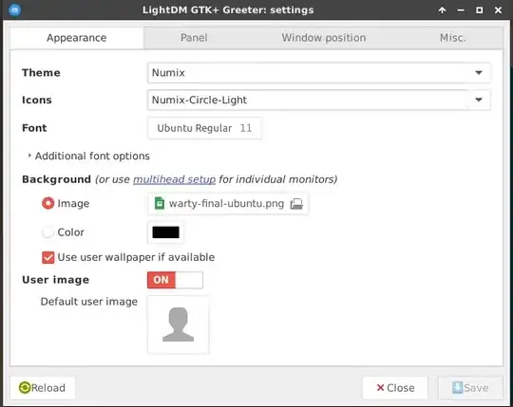Uncheck Use user wallpaper if available
Screen dimensions: 513x407
(48, 257)
